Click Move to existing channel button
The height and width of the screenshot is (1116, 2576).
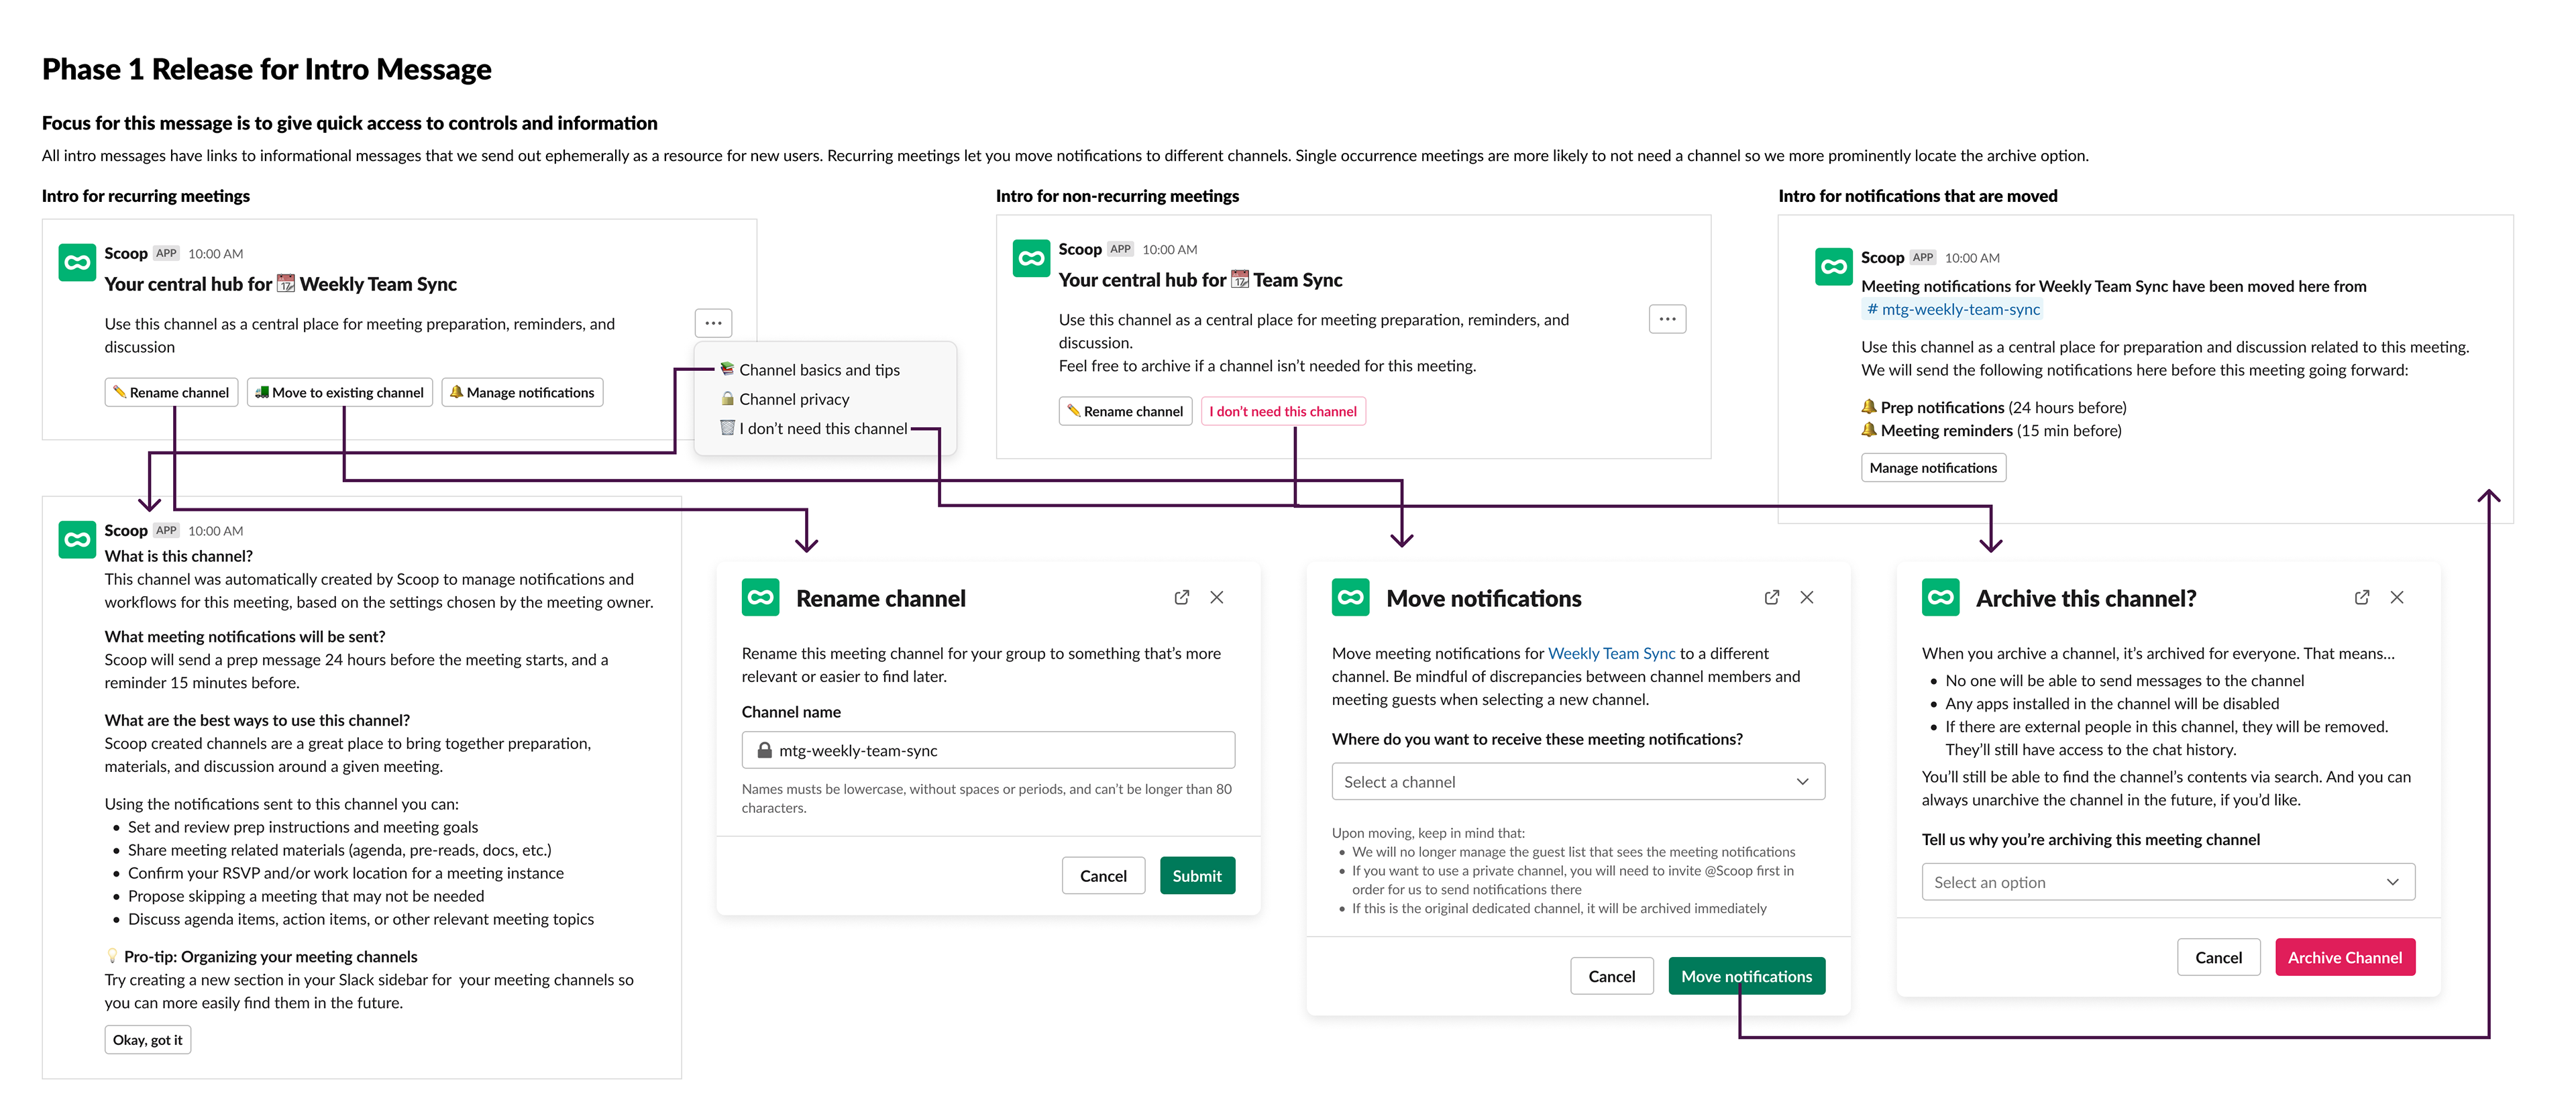coord(340,392)
